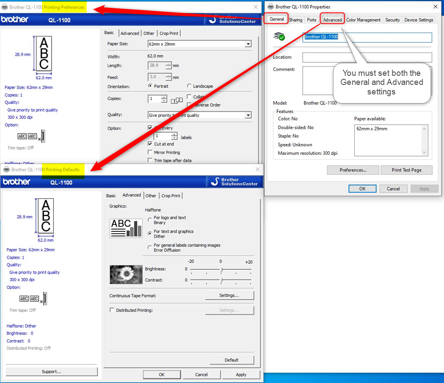
Task: Toggle the Cut at end checkbox
Action: pos(150,144)
